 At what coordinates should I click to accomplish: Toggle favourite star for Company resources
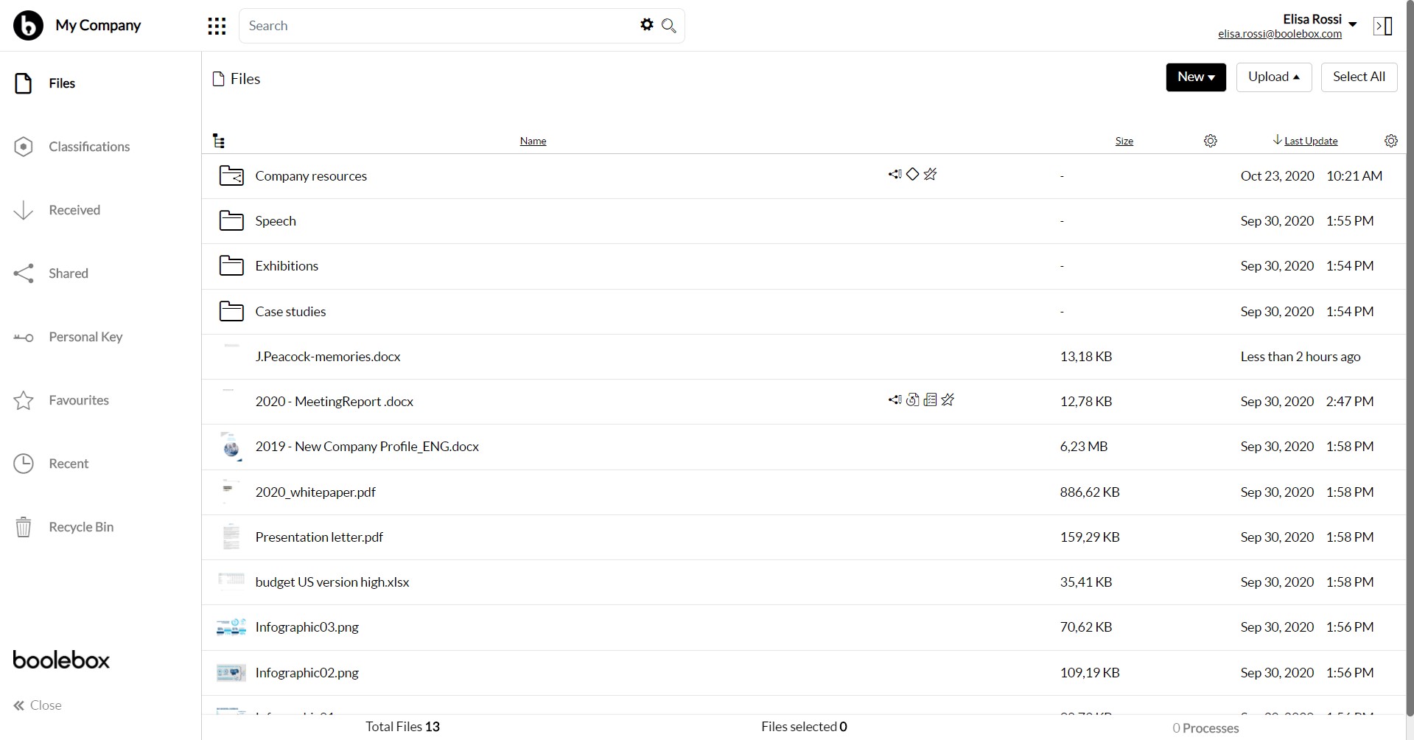click(x=930, y=174)
